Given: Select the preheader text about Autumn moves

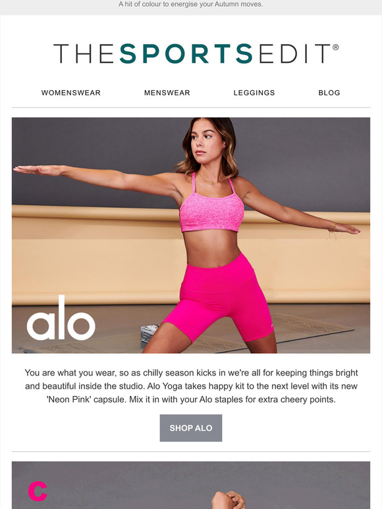Looking at the screenshot, I should 191,5.
